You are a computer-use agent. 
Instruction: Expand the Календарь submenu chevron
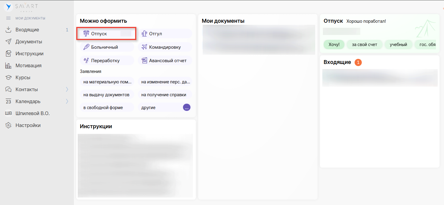pos(67,101)
